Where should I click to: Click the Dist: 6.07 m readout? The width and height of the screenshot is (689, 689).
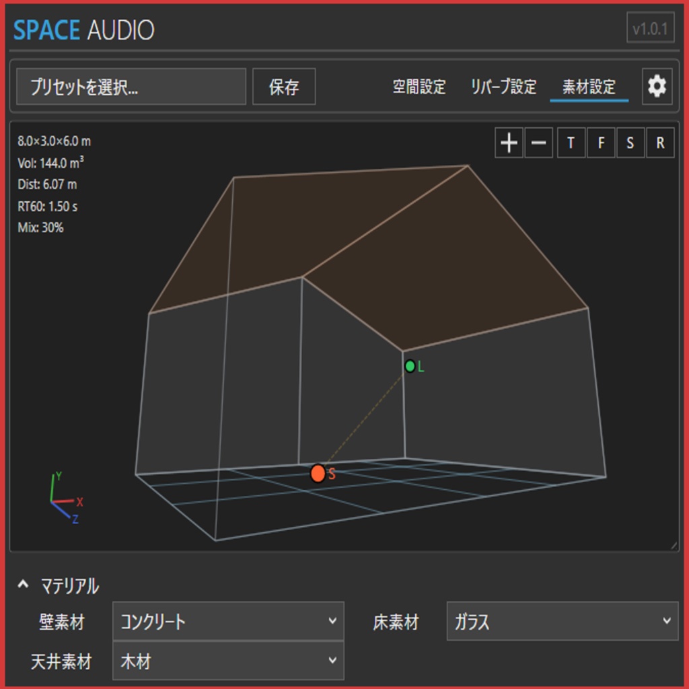pos(47,184)
